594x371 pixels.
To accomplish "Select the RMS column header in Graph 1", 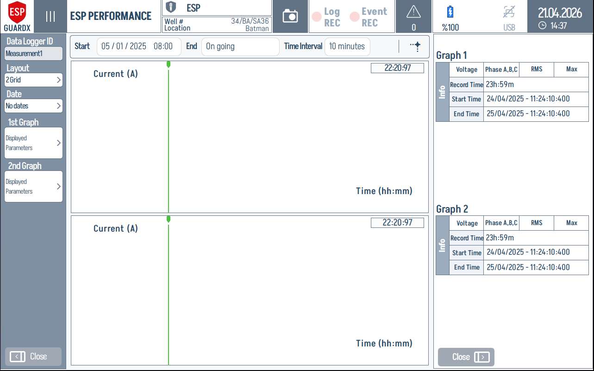I will (x=537, y=69).
